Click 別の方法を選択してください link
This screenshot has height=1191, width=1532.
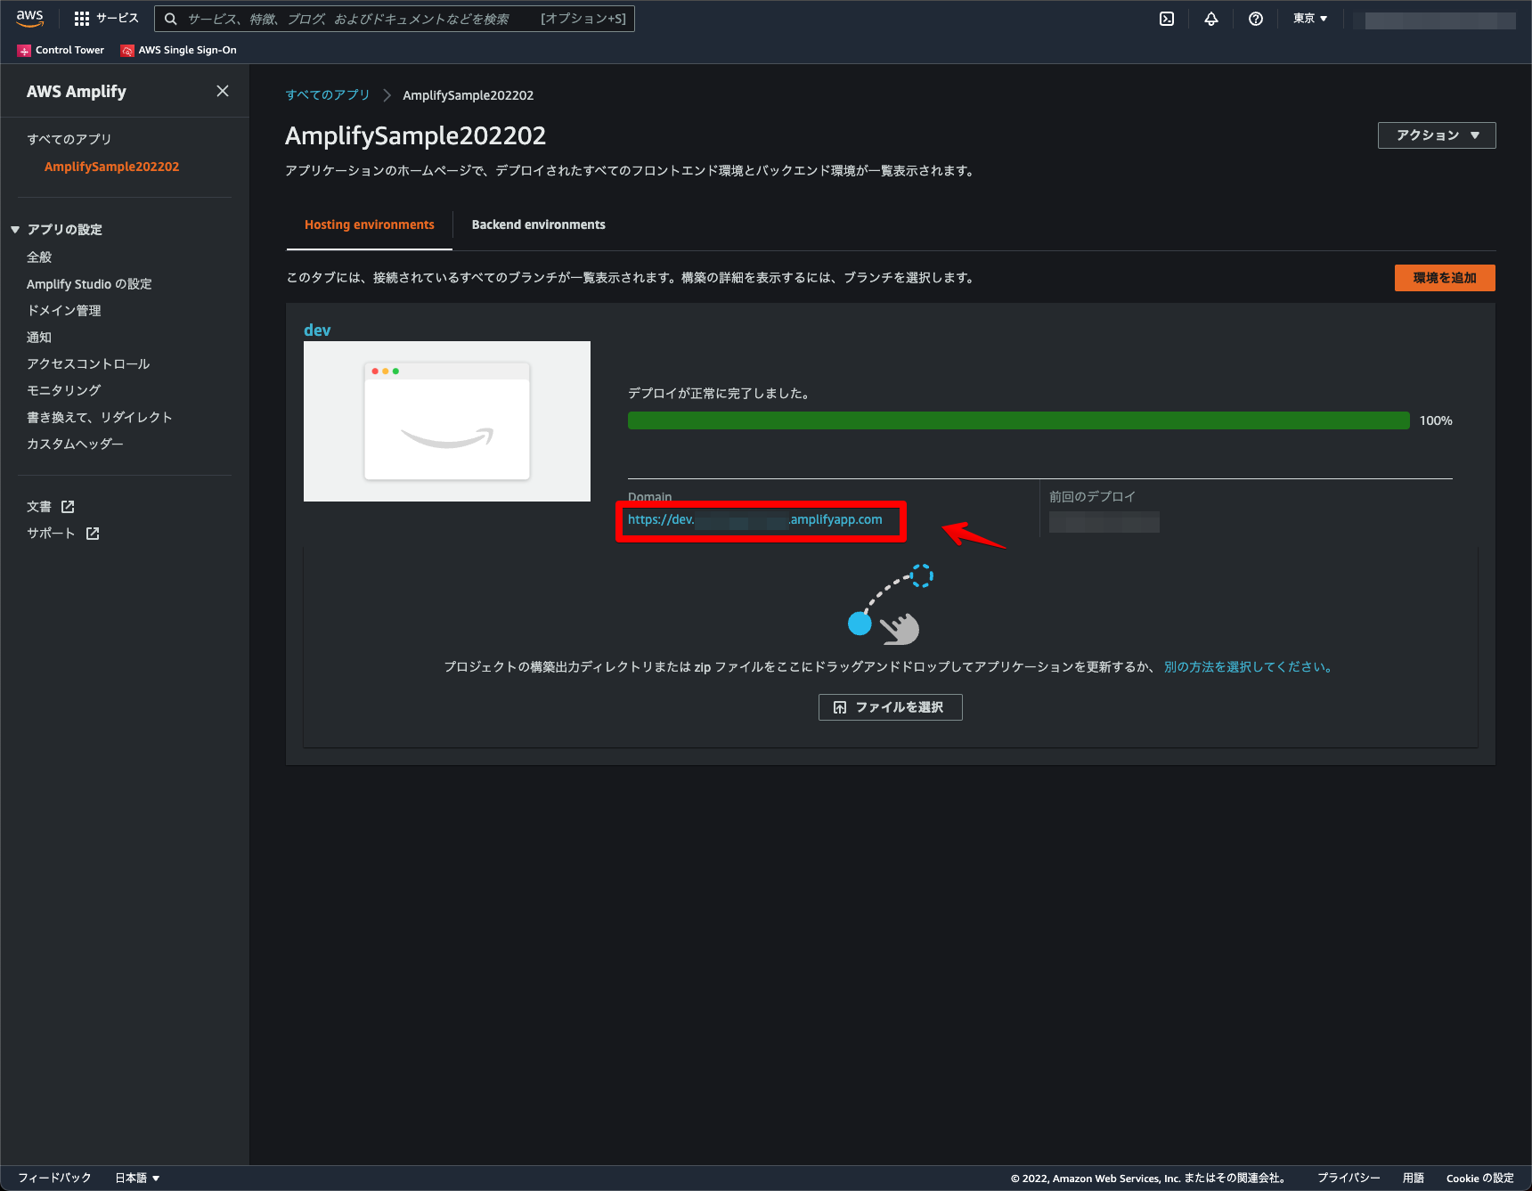pos(1248,667)
